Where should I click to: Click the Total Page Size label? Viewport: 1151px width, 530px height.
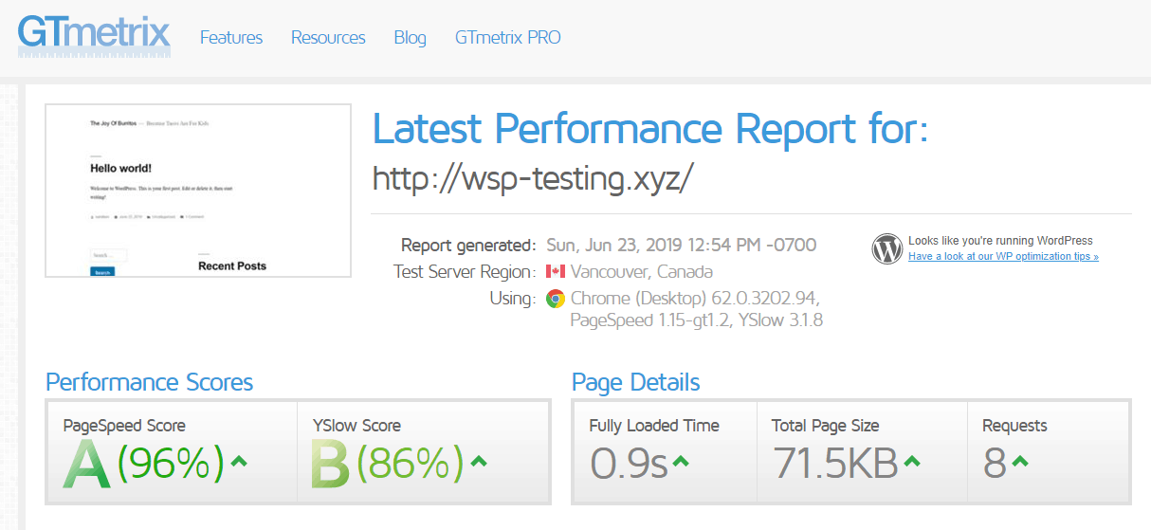(x=826, y=426)
